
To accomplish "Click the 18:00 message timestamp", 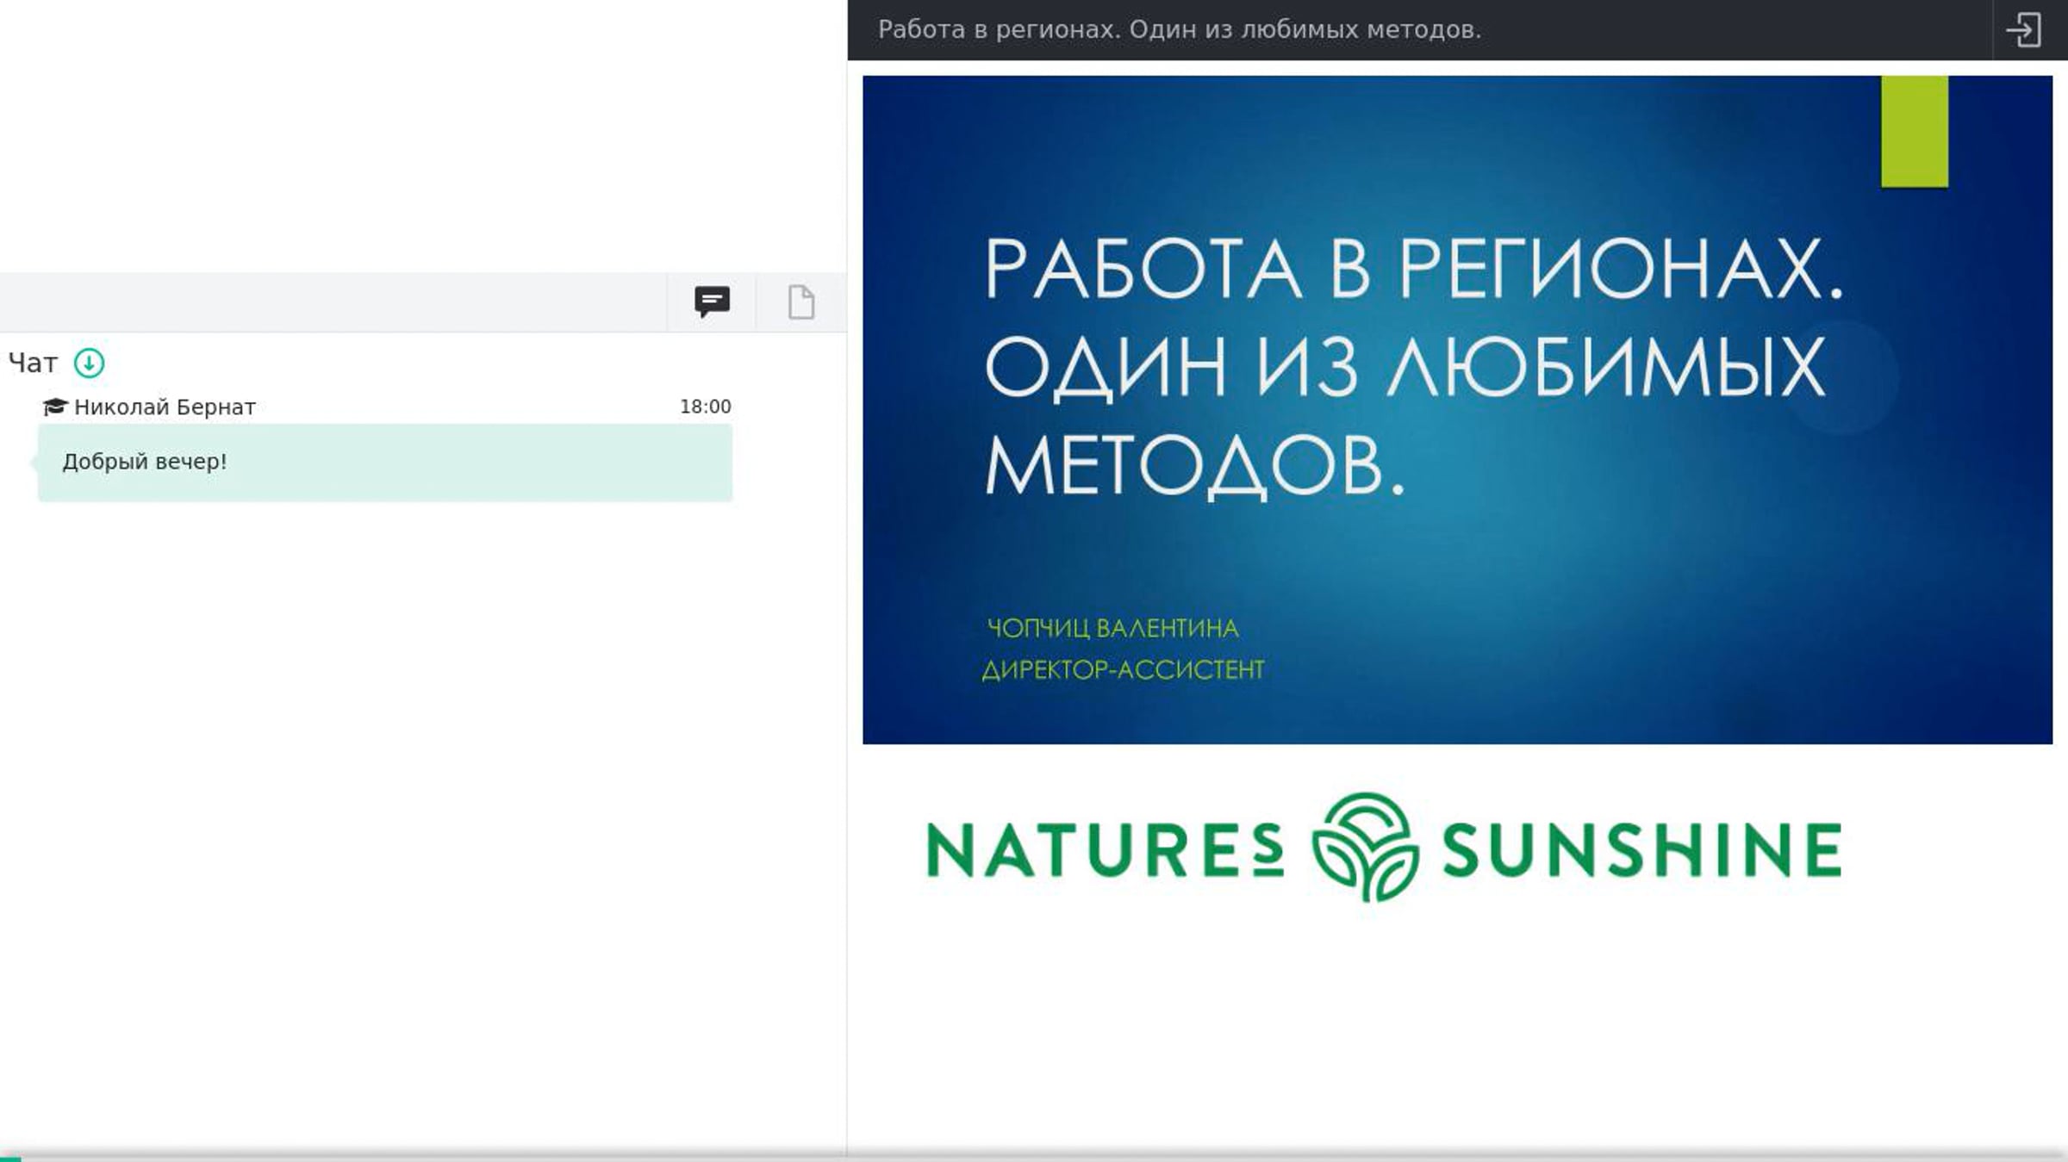I will tap(705, 407).
